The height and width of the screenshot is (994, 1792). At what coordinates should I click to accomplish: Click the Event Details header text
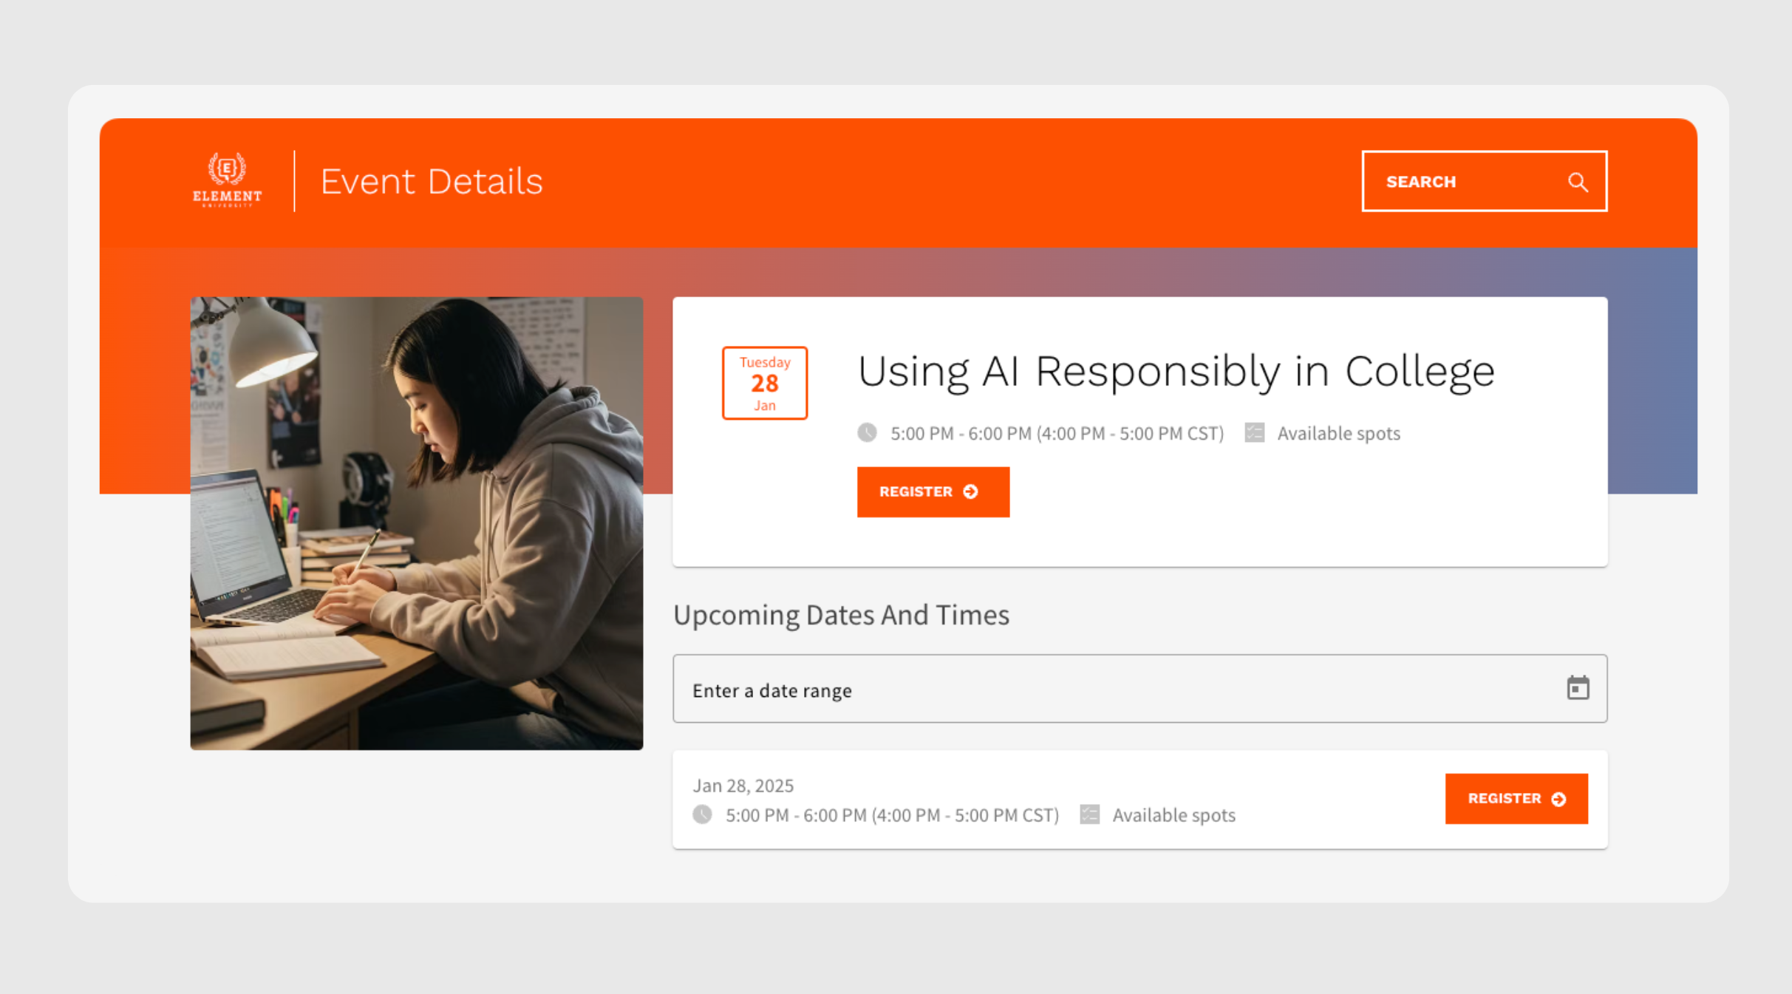tap(432, 181)
